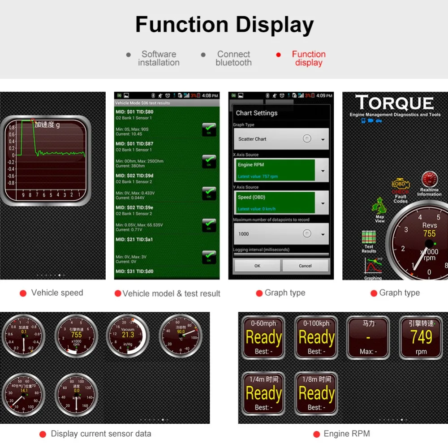Tap the 1/8m 时间 Ready tile
Image resolution: width=448 pixels, height=448 pixels.
(316, 393)
